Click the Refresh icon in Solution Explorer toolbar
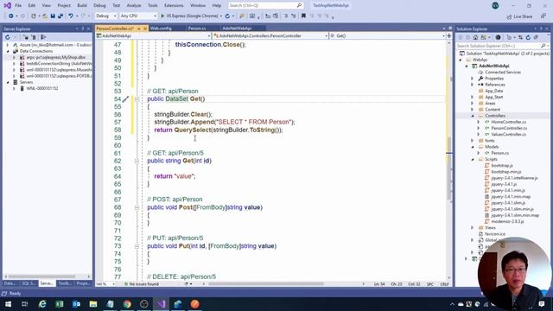This screenshot has height=311, width=553. (528, 37)
